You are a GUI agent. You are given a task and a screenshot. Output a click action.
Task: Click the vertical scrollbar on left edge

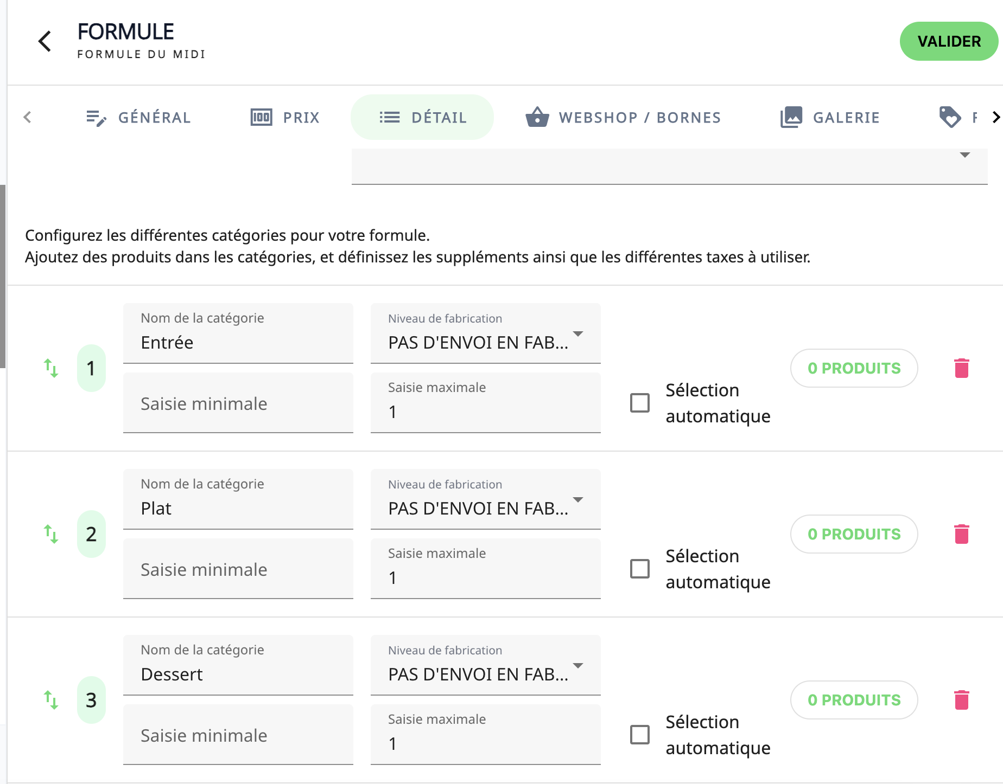click(x=3, y=277)
